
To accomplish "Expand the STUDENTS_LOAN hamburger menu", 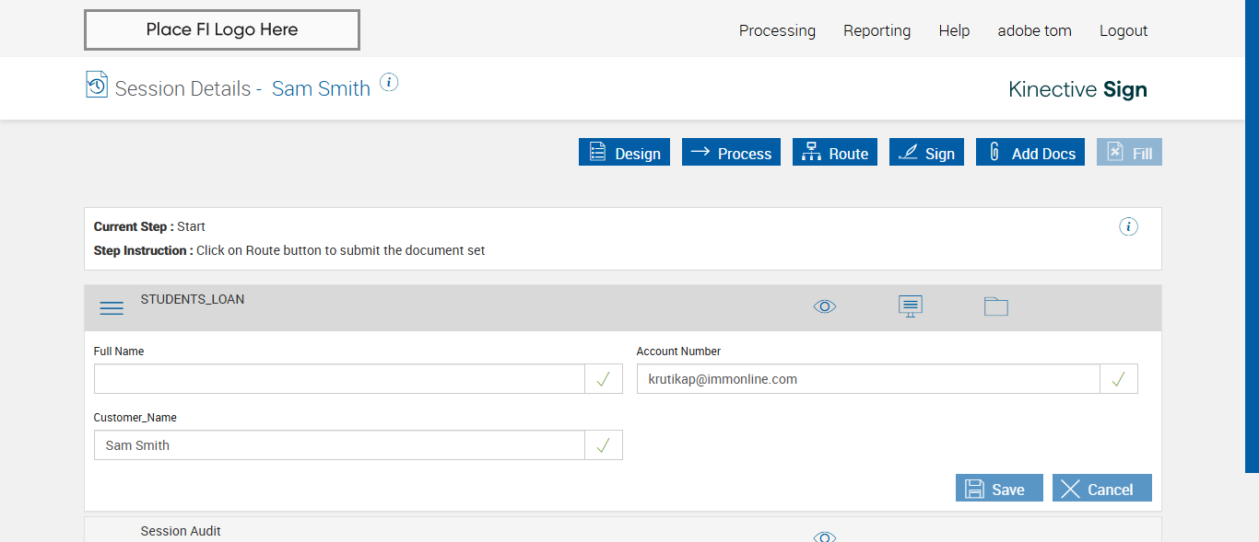I will [x=112, y=308].
